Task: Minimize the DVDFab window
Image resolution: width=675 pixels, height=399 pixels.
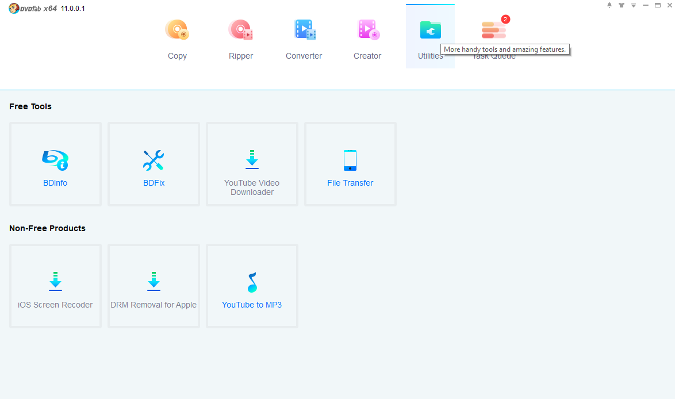Action: click(645, 5)
